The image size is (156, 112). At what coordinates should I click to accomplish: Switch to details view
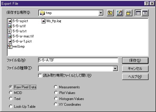coord(145,13)
